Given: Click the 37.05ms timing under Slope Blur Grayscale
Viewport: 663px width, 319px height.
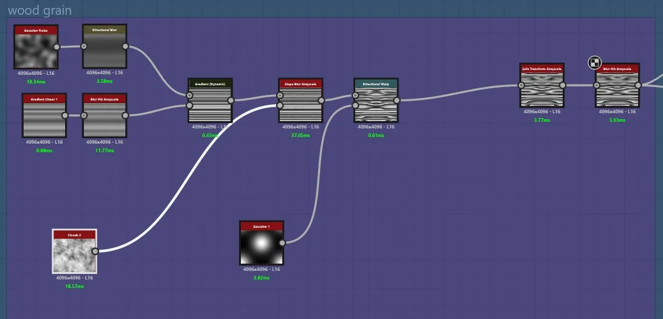Looking at the screenshot, I should click(x=300, y=135).
